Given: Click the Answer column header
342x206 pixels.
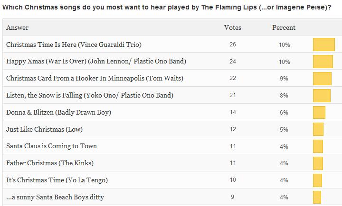Looking at the screenshot, I should (x=18, y=28).
